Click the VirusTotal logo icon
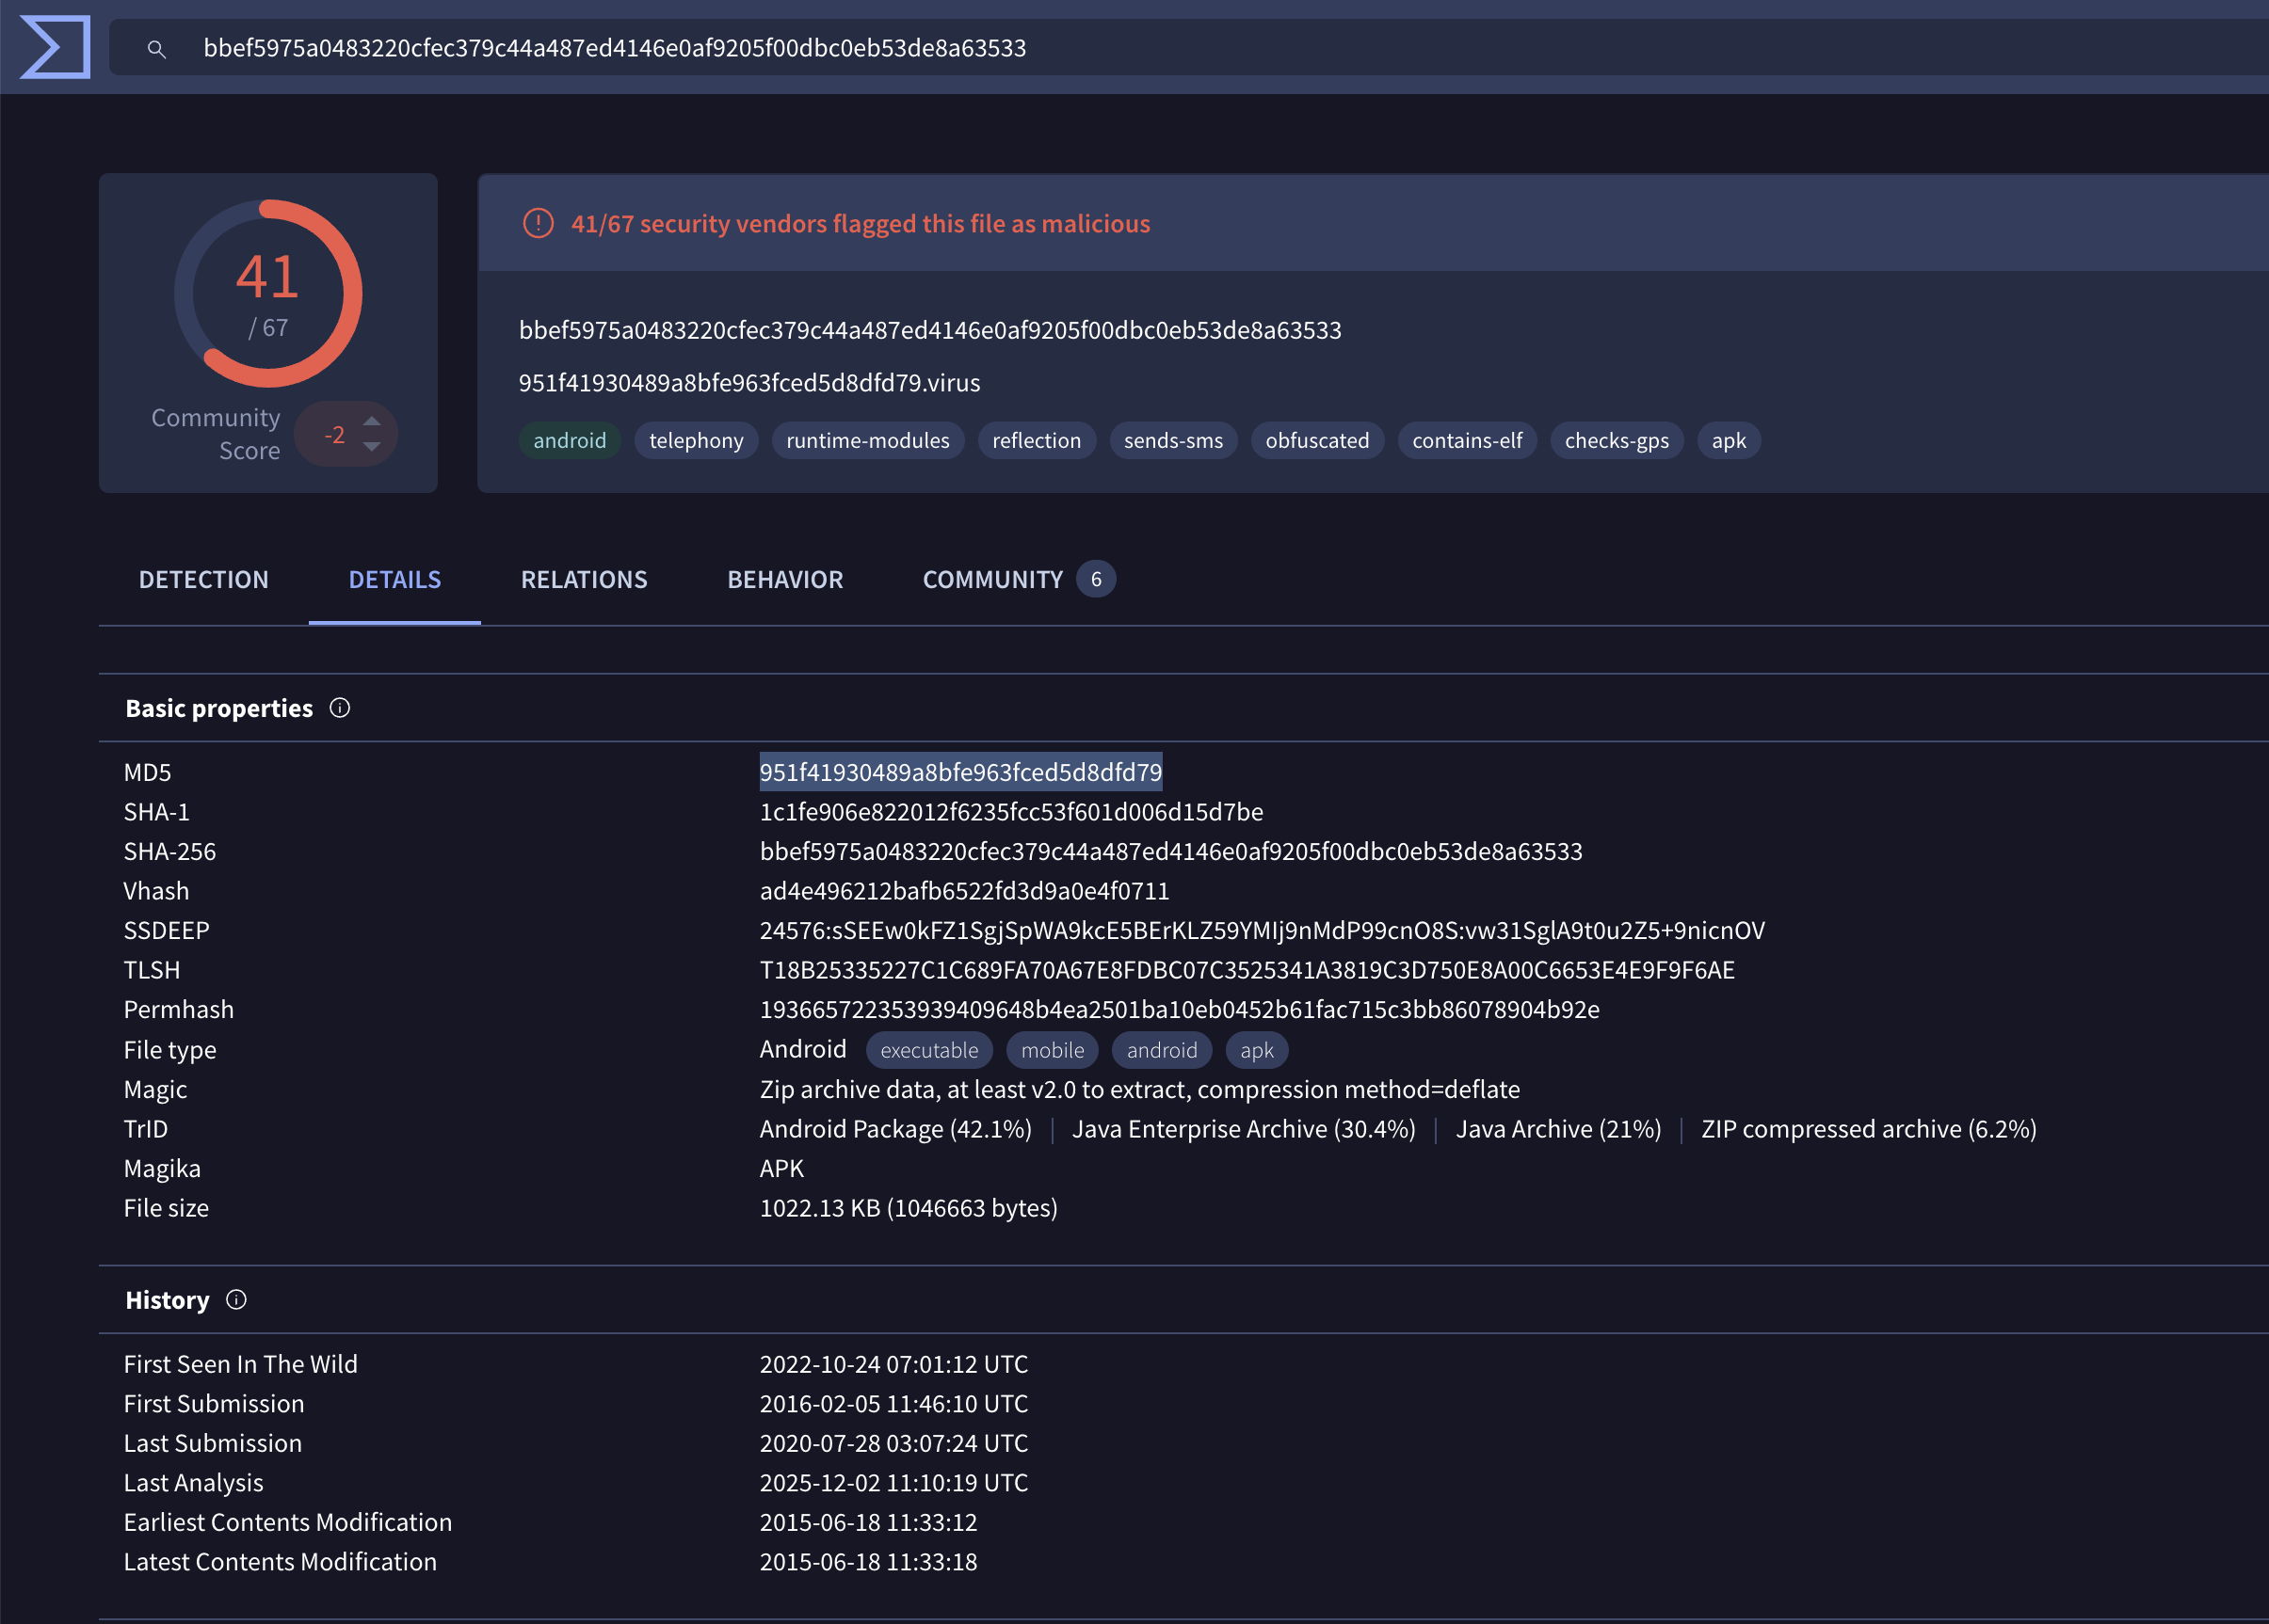This screenshot has height=1624, width=2269. (55, 46)
